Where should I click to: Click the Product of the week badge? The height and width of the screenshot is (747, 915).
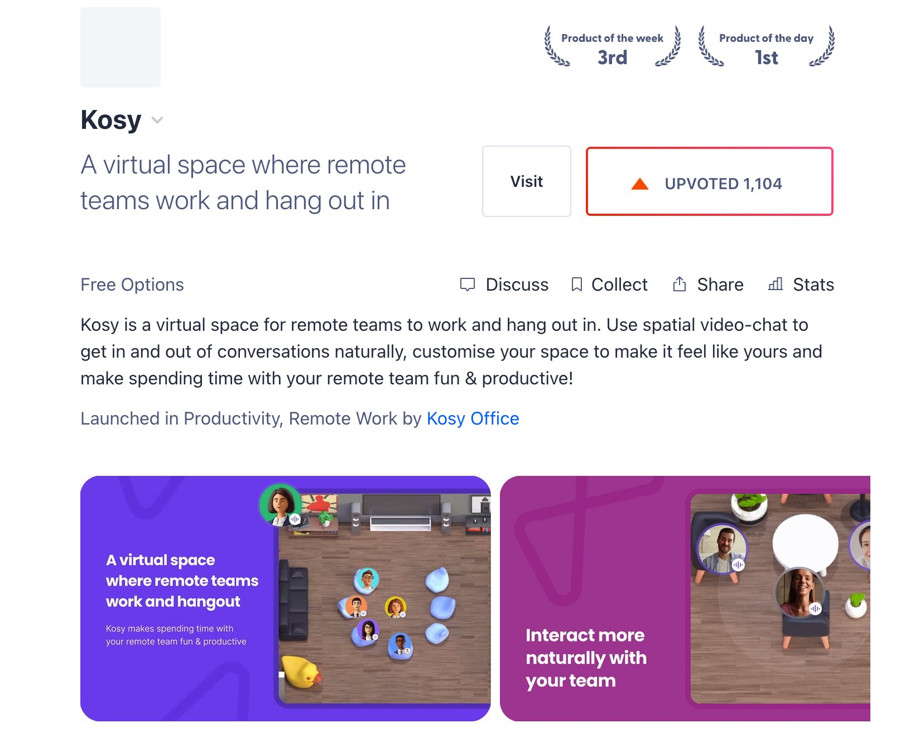tap(613, 46)
